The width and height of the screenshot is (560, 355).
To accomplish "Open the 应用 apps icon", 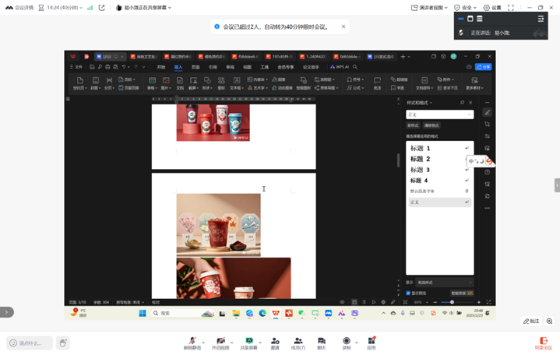I will tap(372, 341).
